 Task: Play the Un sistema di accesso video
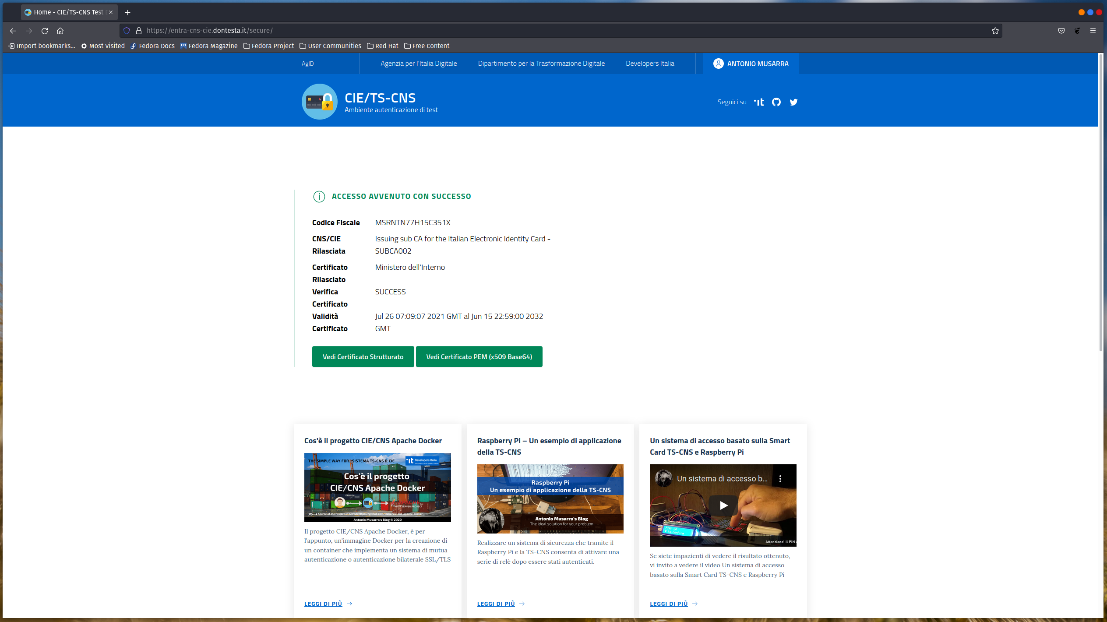tap(723, 505)
